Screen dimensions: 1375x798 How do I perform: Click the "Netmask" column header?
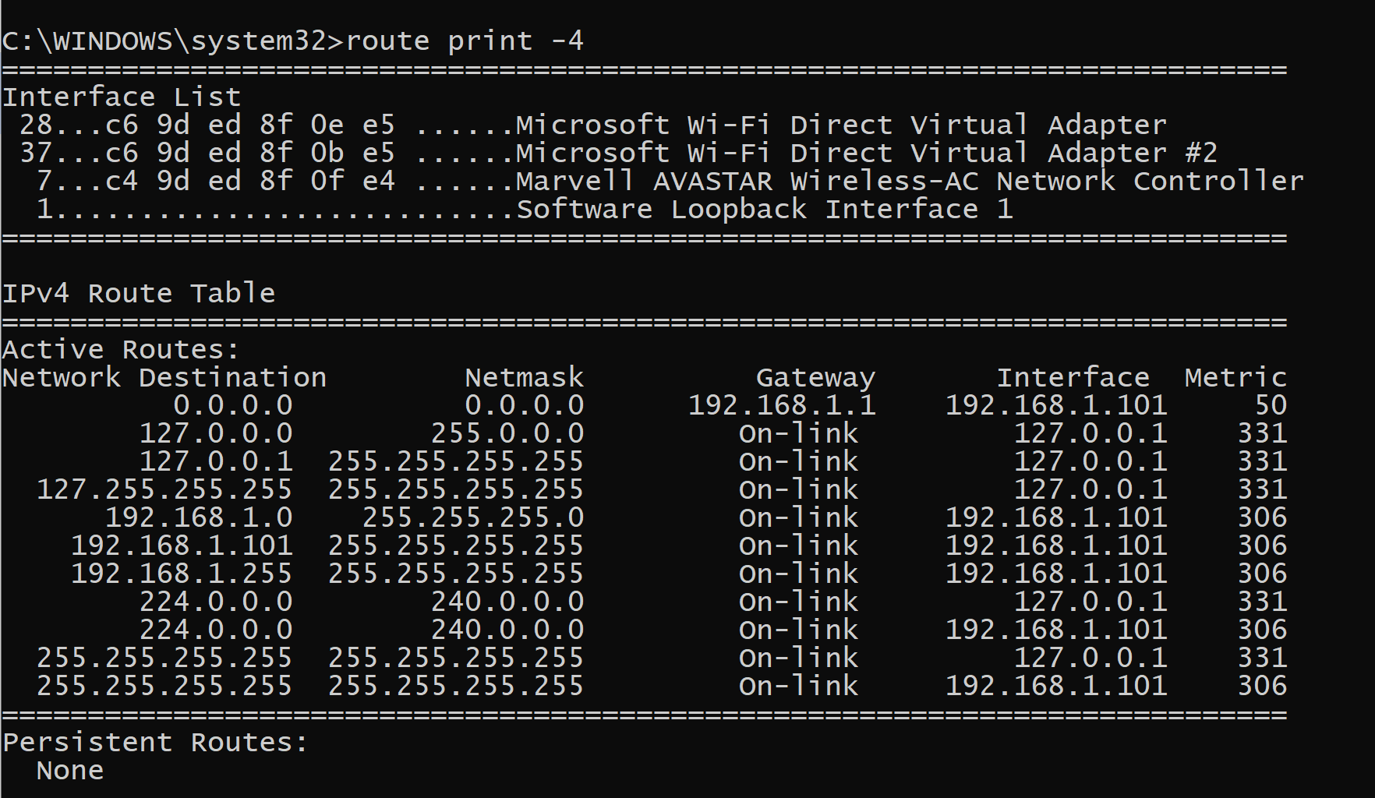point(524,378)
